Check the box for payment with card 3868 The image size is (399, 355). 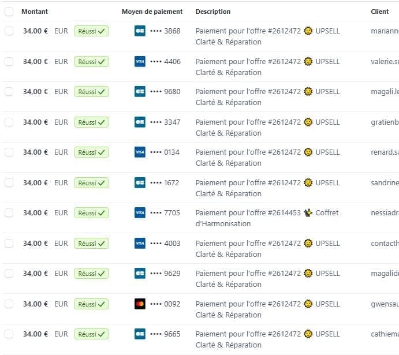[9, 31]
